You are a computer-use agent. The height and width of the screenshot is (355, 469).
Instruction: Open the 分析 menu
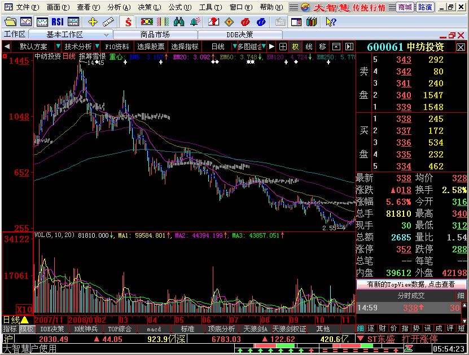click(119, 7)
